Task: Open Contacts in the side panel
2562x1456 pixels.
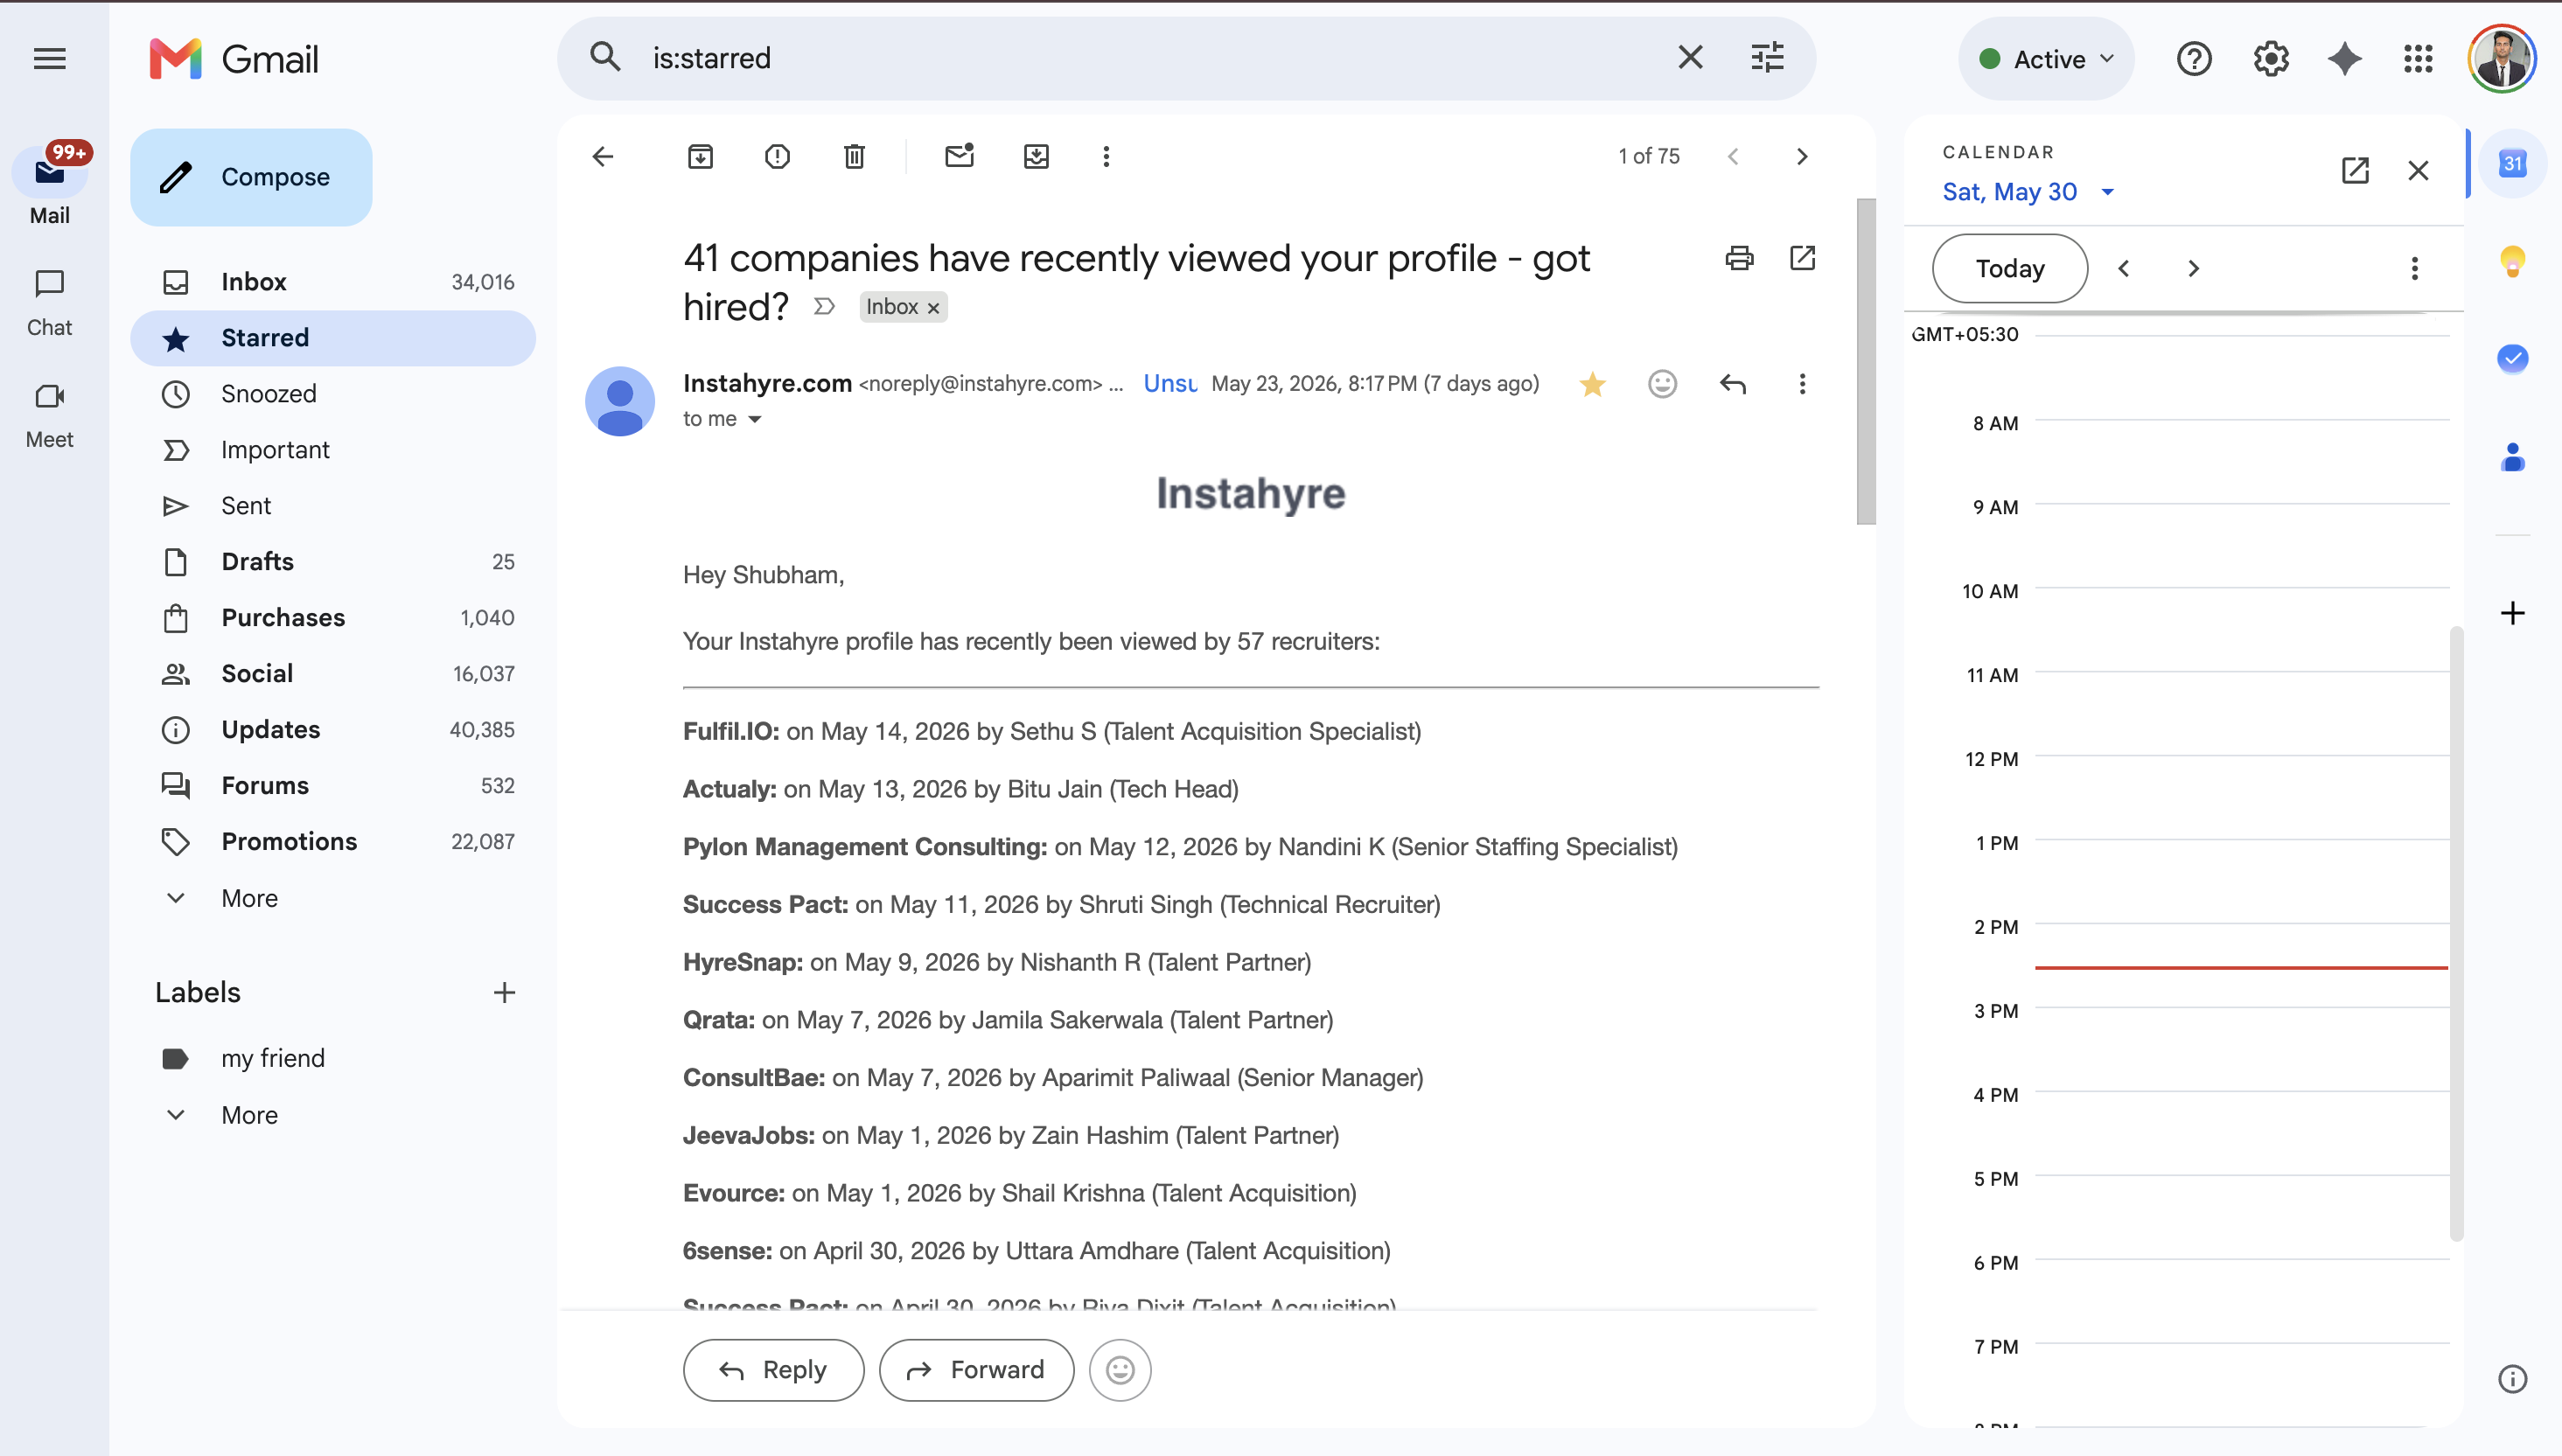Action: coord(2512,457)
